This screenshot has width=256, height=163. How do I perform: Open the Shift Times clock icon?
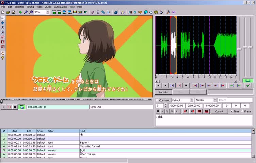click(151, 12)
